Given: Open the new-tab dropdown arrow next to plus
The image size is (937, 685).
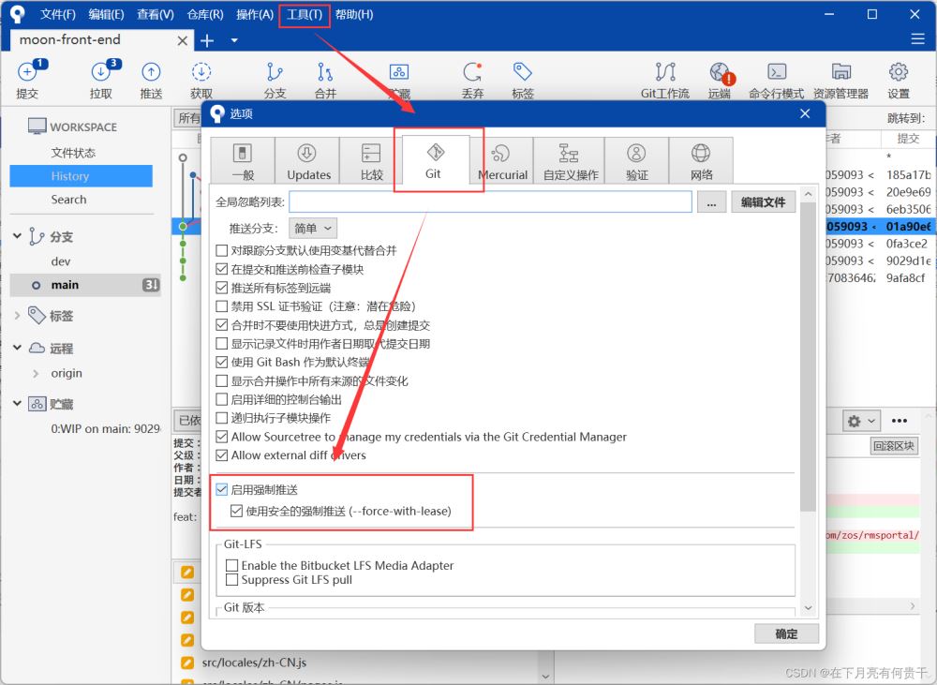Looking at the screenshot, I should click(x=234, y=40).
